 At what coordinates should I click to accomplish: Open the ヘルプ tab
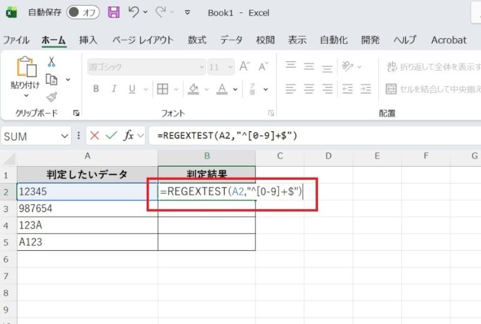click(405, 40)
